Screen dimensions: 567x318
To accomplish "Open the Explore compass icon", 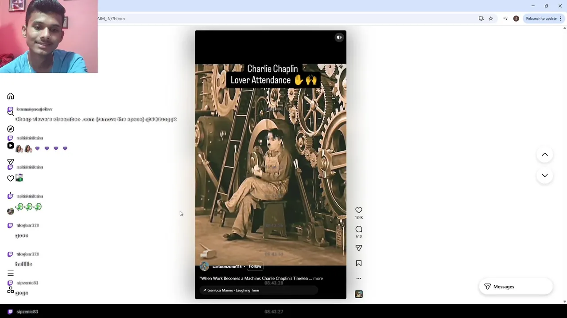I will pyautogui.click(x=11, y=129).
